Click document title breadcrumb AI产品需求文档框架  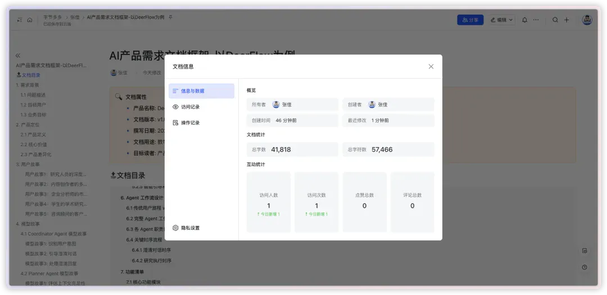click(125, 17)
